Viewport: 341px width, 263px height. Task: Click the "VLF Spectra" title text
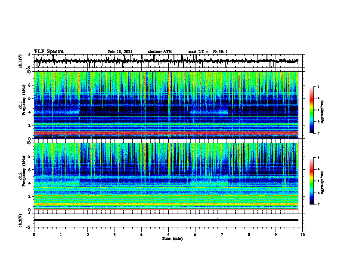[x=49, y=52]
